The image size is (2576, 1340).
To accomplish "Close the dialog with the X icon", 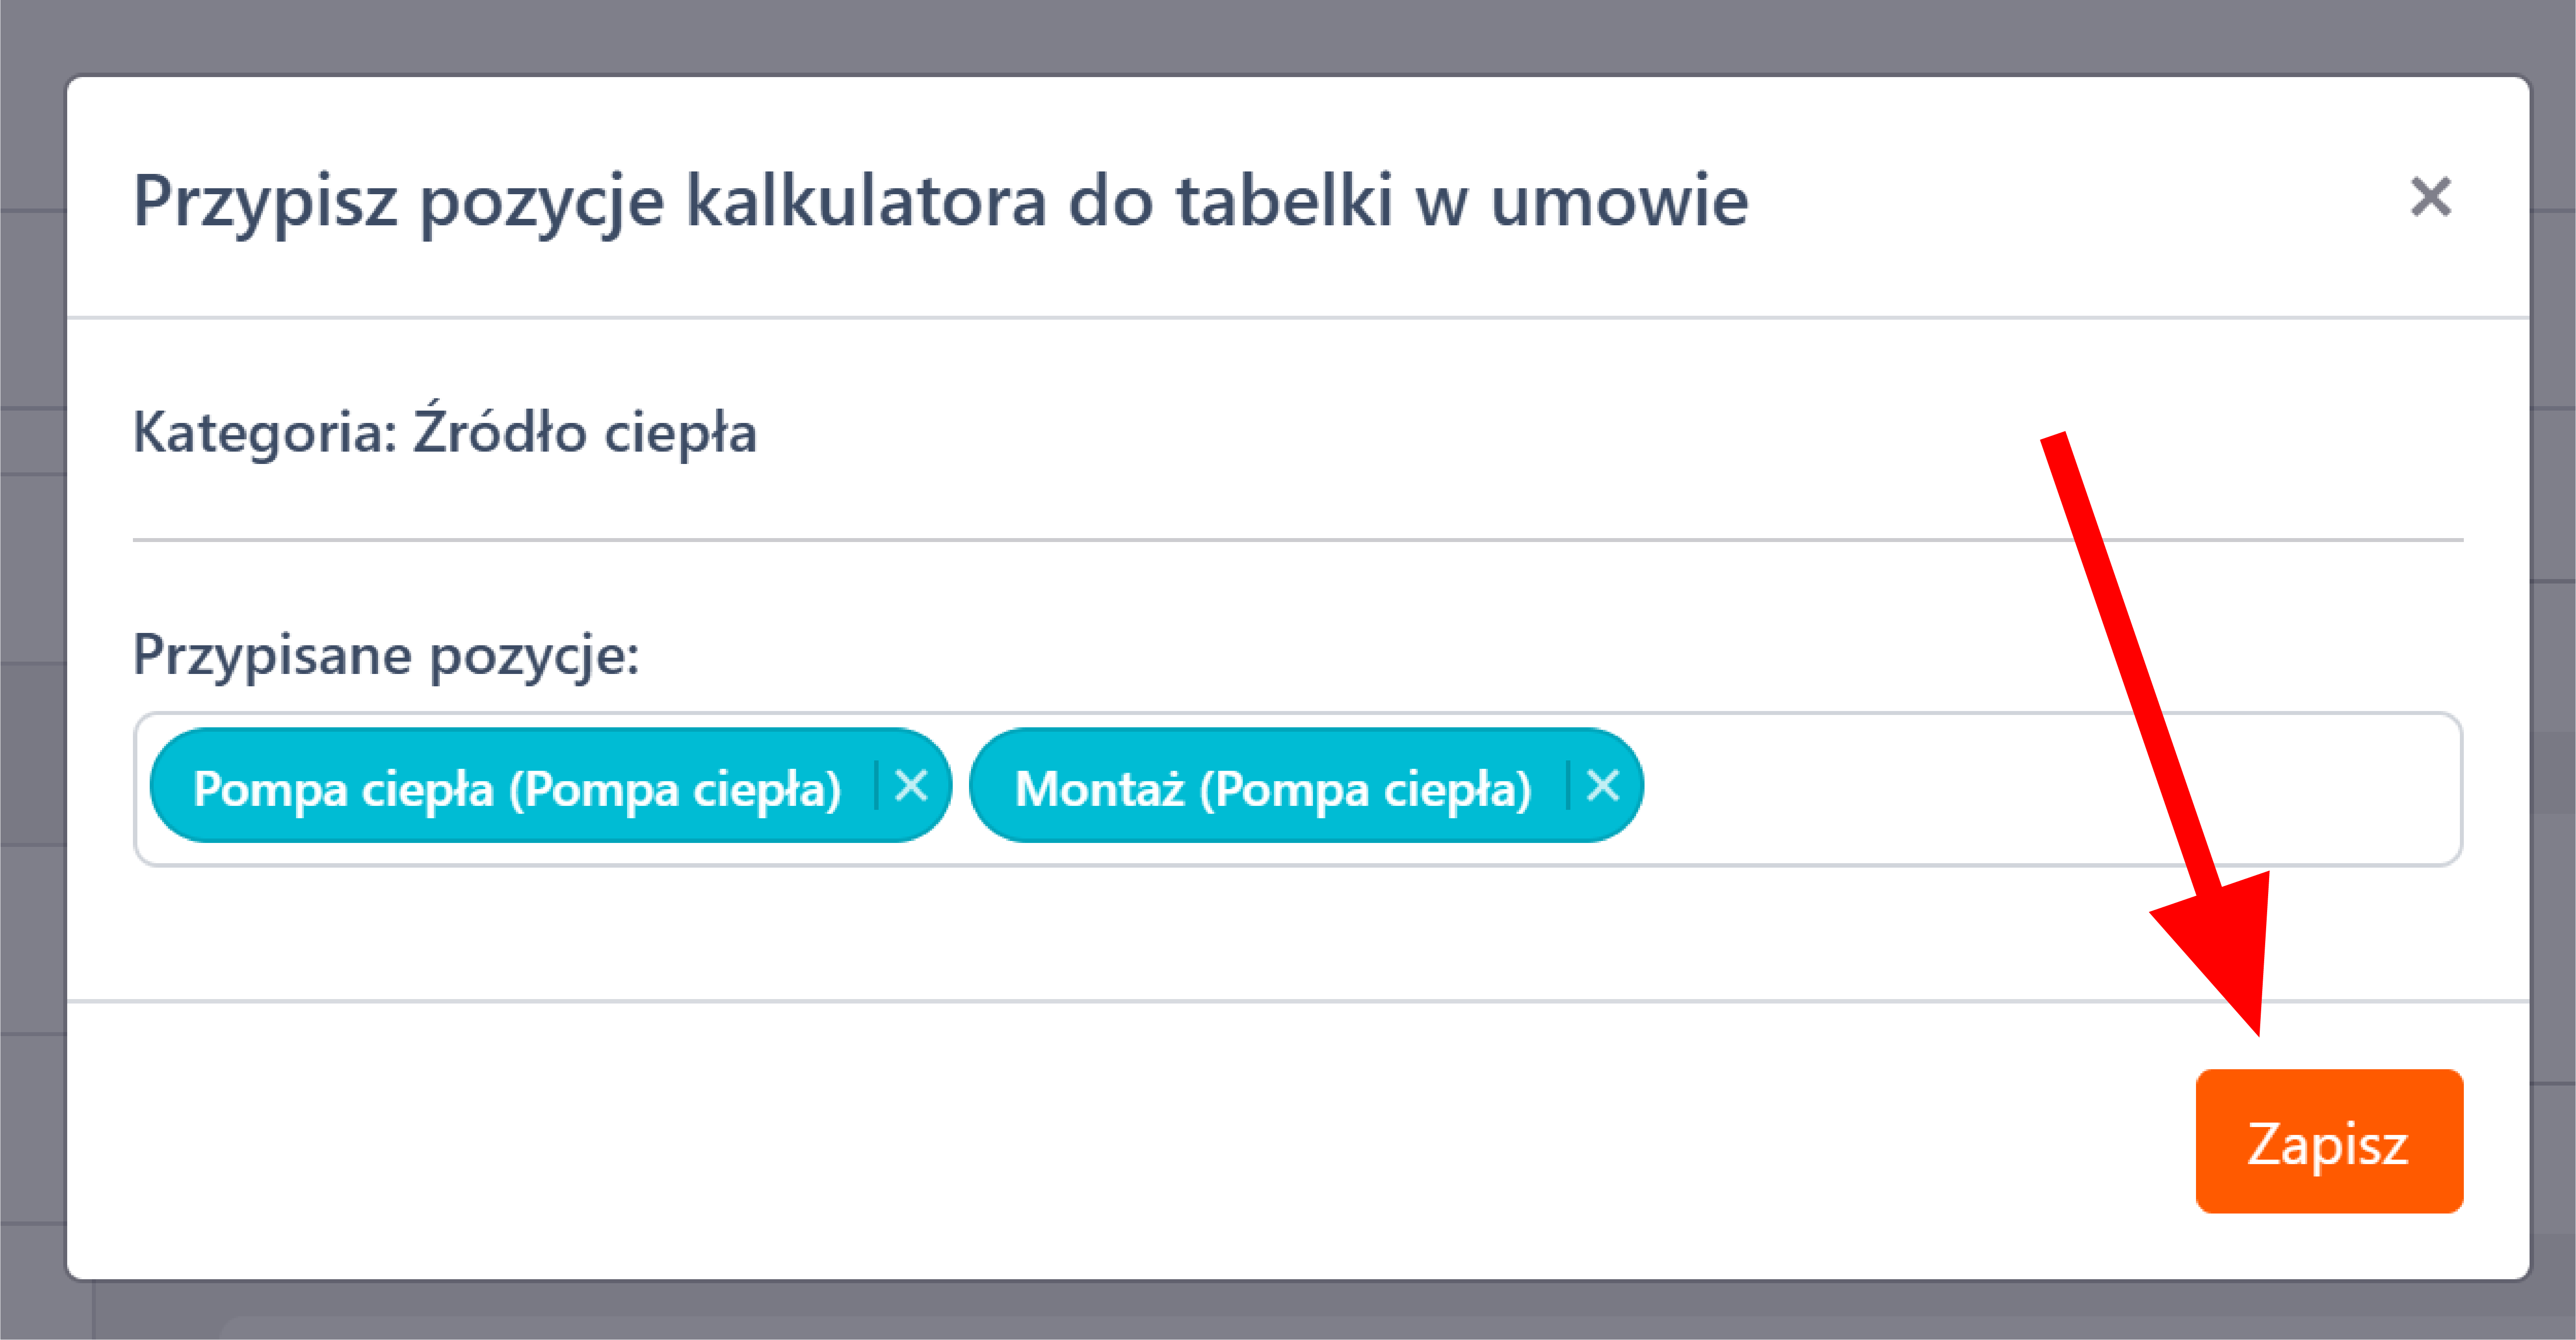I will 2431,196.
